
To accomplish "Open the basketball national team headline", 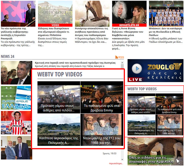I will click(166, 30).
